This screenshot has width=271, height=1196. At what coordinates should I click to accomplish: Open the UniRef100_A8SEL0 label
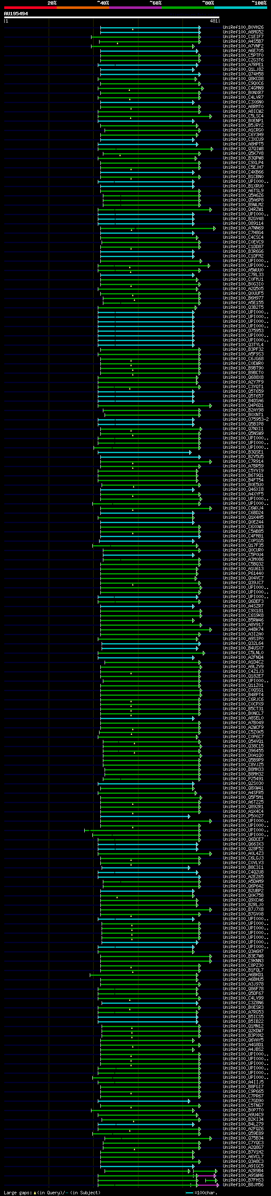click(x=243, y=718)
